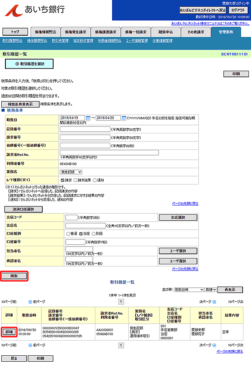
Task: Click ログアウト button
Action: coord(238,10)
